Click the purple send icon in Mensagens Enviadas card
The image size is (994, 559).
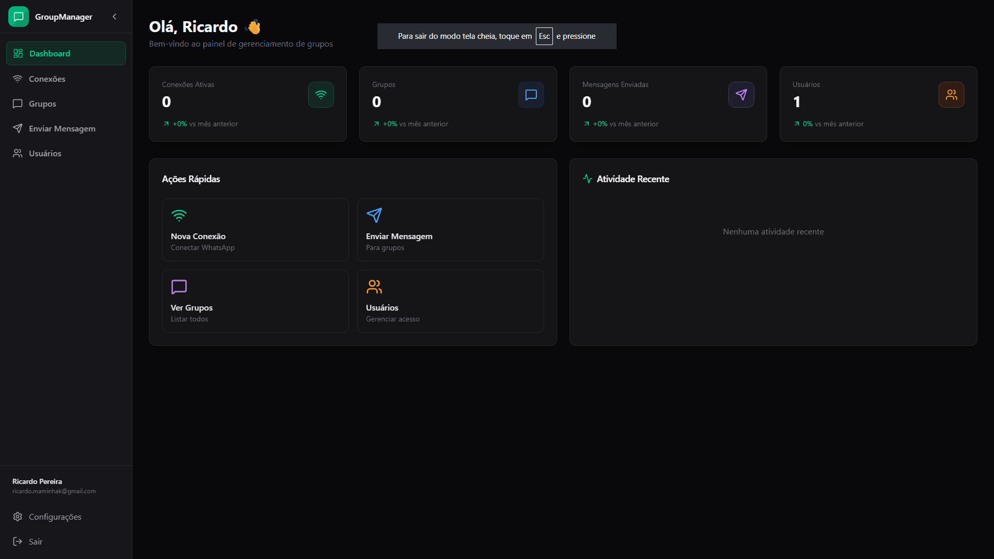pyautogui.click(x=741, y=95)
